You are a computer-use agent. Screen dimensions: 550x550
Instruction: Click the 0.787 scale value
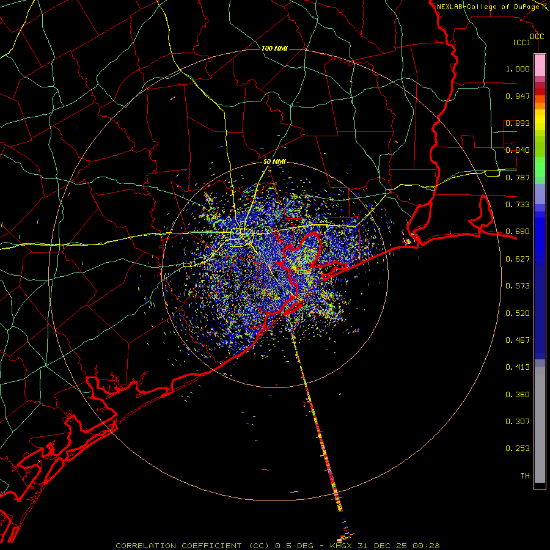pyautogui.click(x=518, y=177)
